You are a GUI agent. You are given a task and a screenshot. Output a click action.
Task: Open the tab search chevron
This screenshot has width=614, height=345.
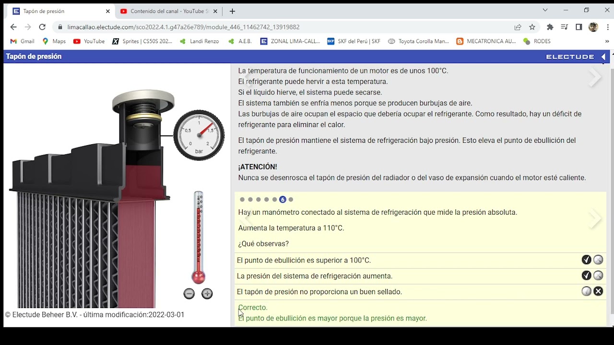pos(545,10)
